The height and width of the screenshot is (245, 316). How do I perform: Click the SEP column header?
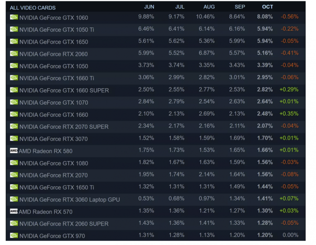[x=240, y=7]
